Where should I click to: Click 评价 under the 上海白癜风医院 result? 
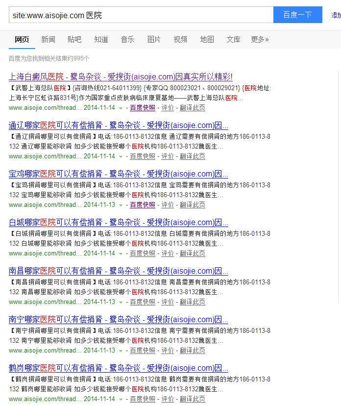pos(168,108)
